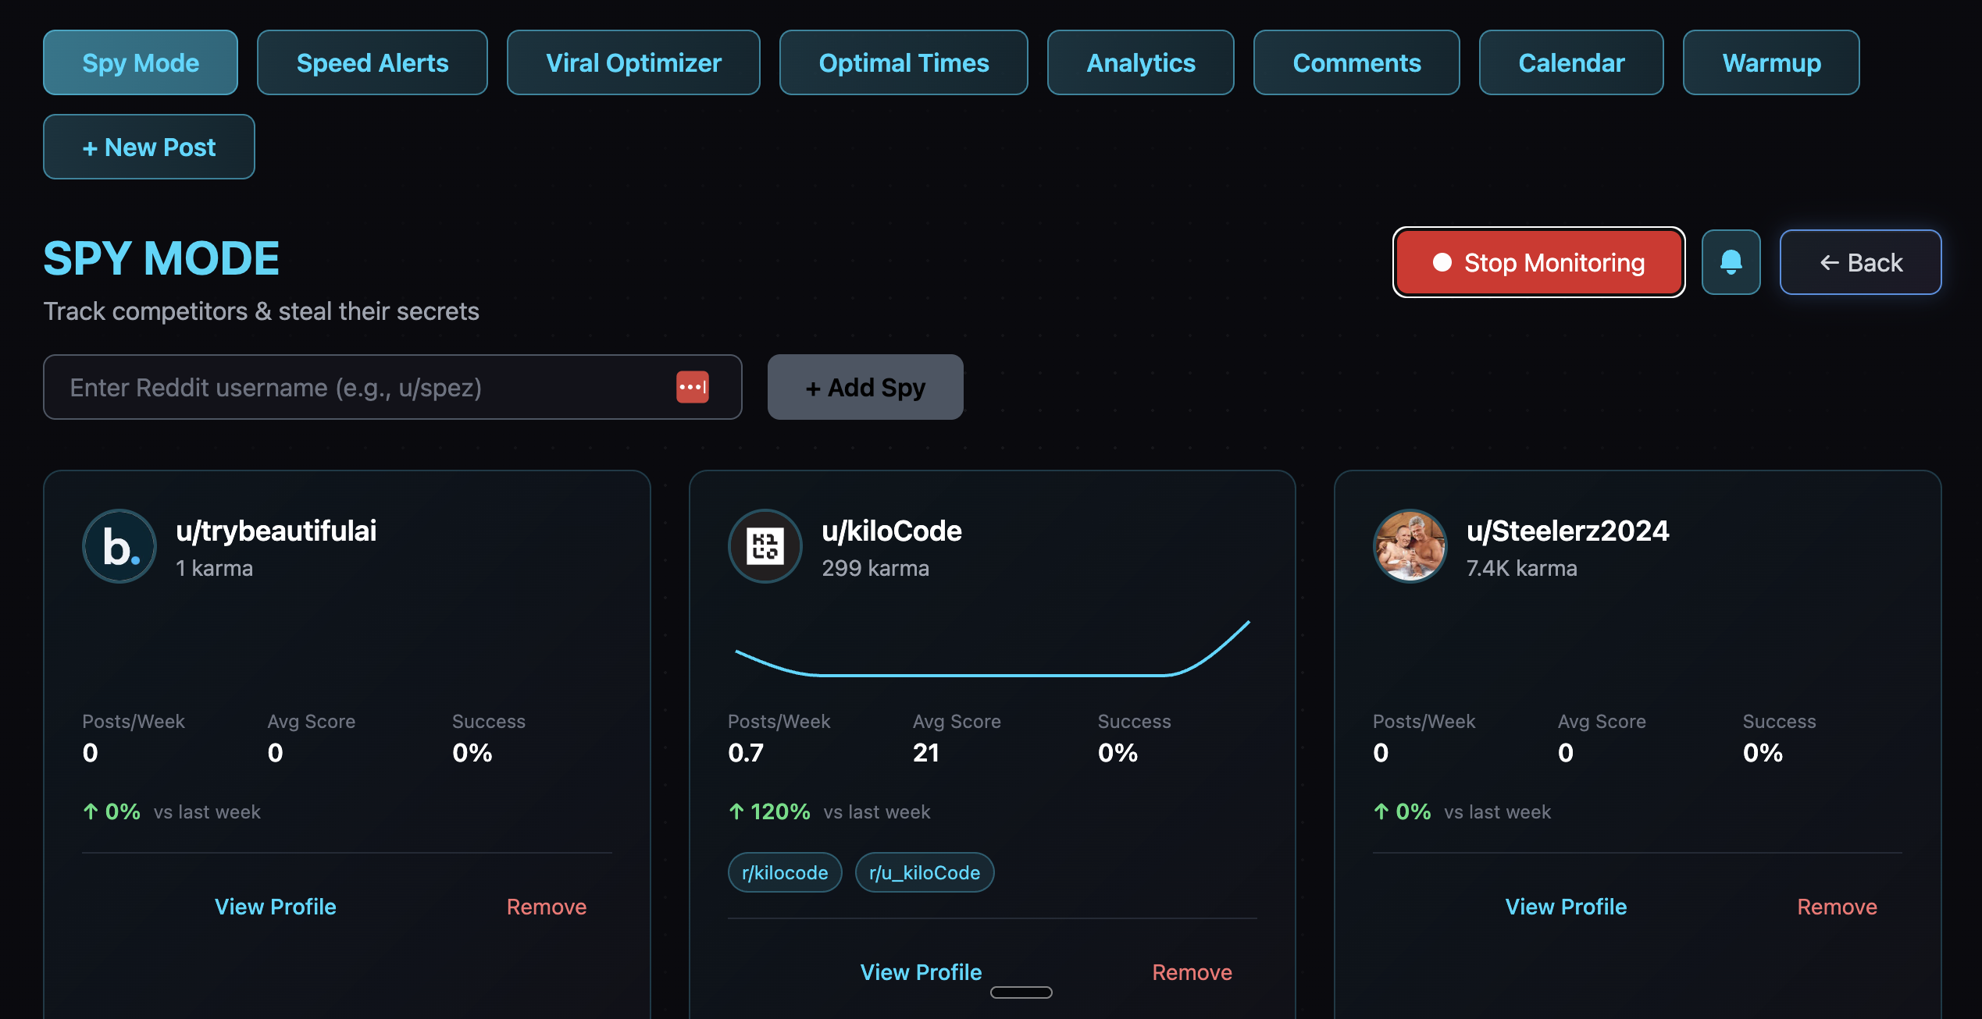Click the u/kiloCode avatar icon
1982x1019 pixels.
click(765, 545)
